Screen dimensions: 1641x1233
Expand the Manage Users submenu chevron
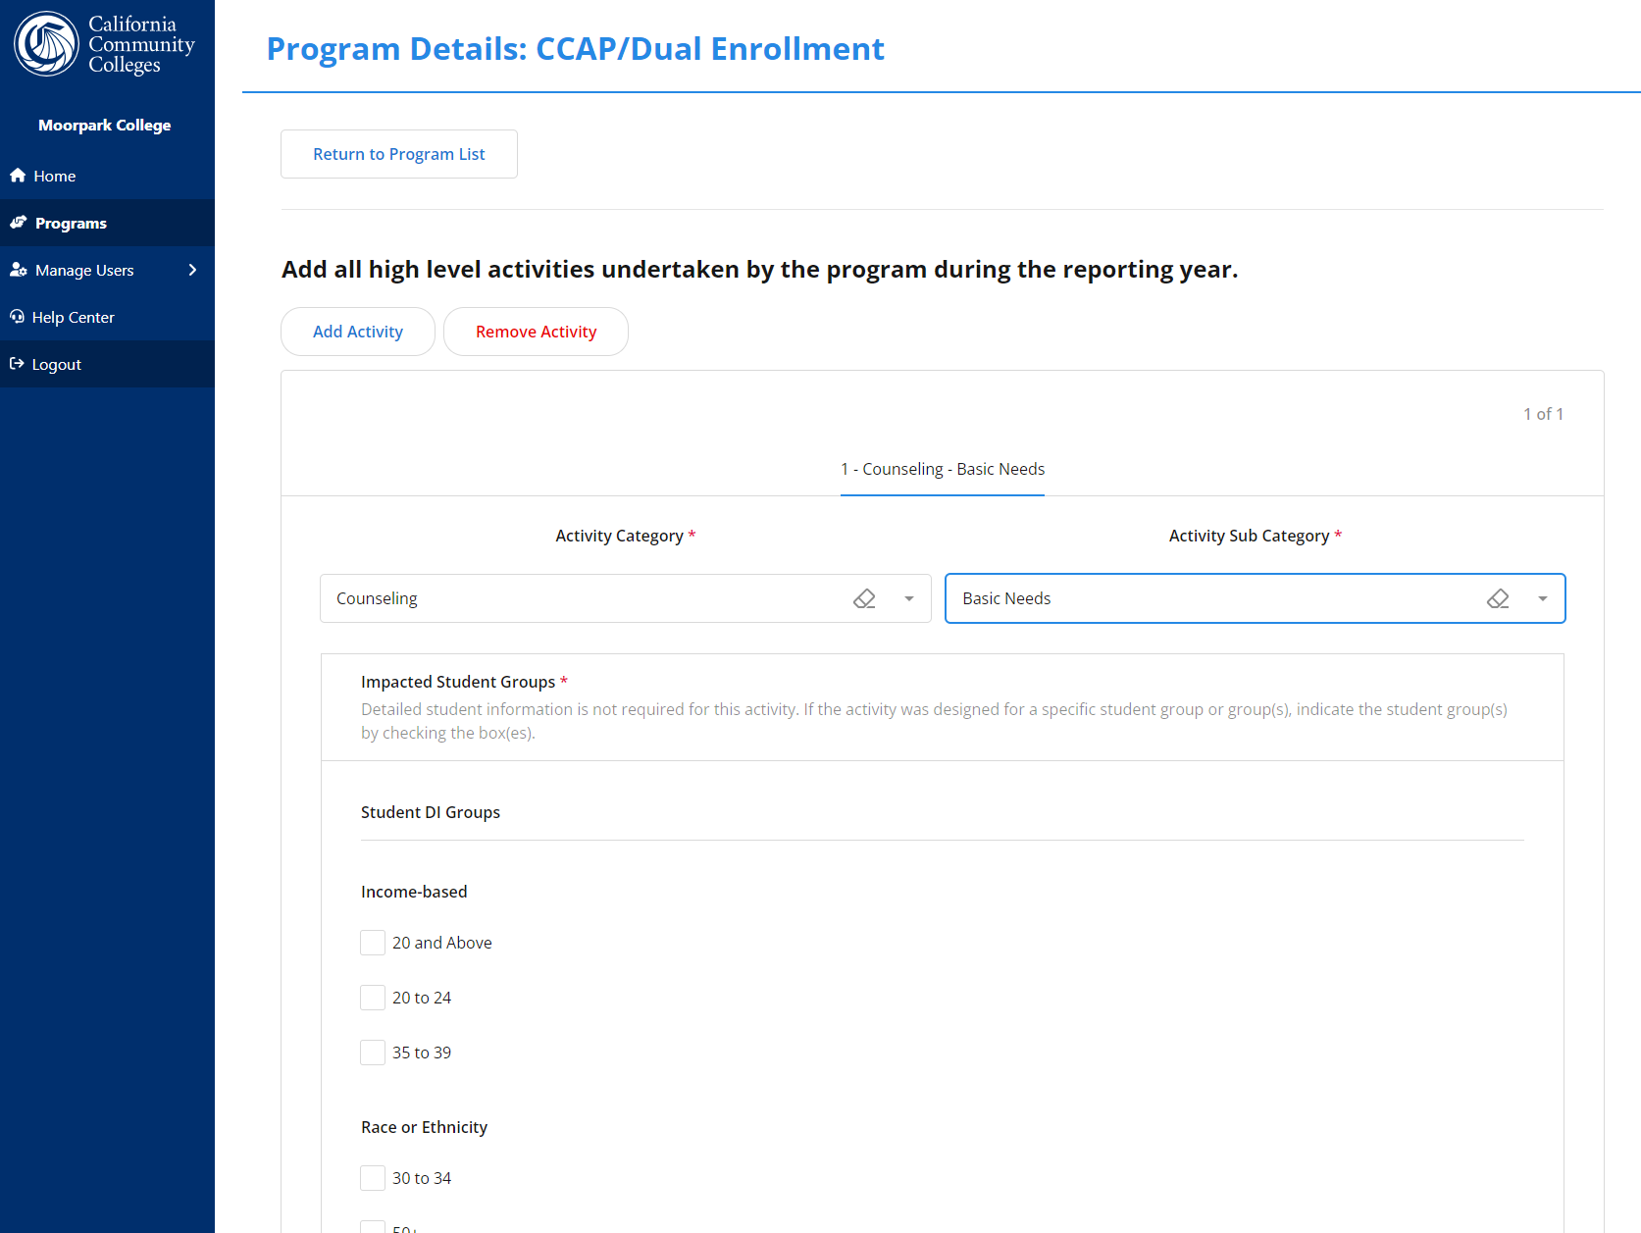192,270
